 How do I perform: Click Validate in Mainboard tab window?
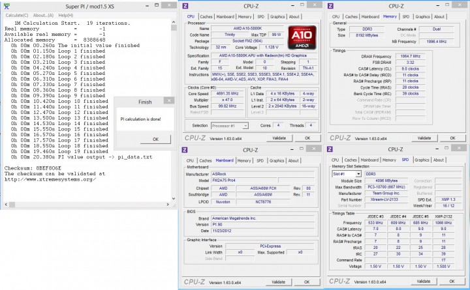click(279, 282)
